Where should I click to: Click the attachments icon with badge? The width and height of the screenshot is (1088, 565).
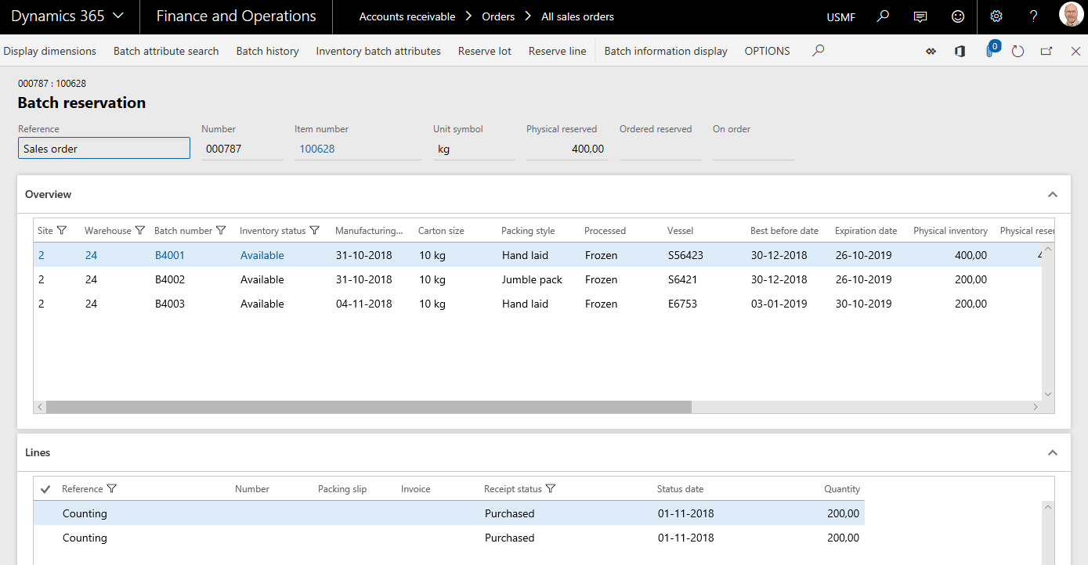(990, 51)
